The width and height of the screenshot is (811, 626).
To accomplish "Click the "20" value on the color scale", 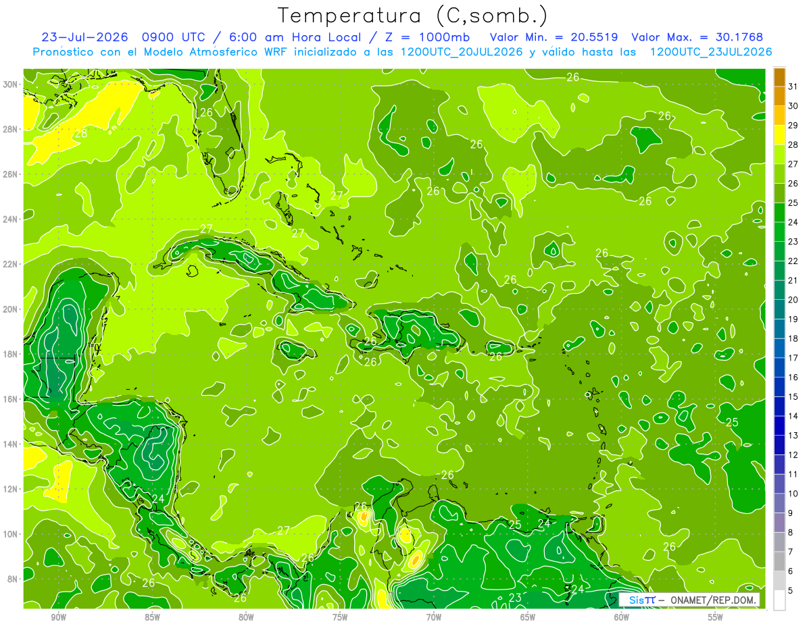I will (793, 299).
